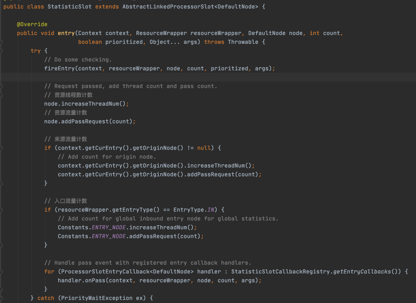Click getEntryType() method call
Image resolution: width=416 pixels, height=303 pixels.
click(x=136, y=210)
